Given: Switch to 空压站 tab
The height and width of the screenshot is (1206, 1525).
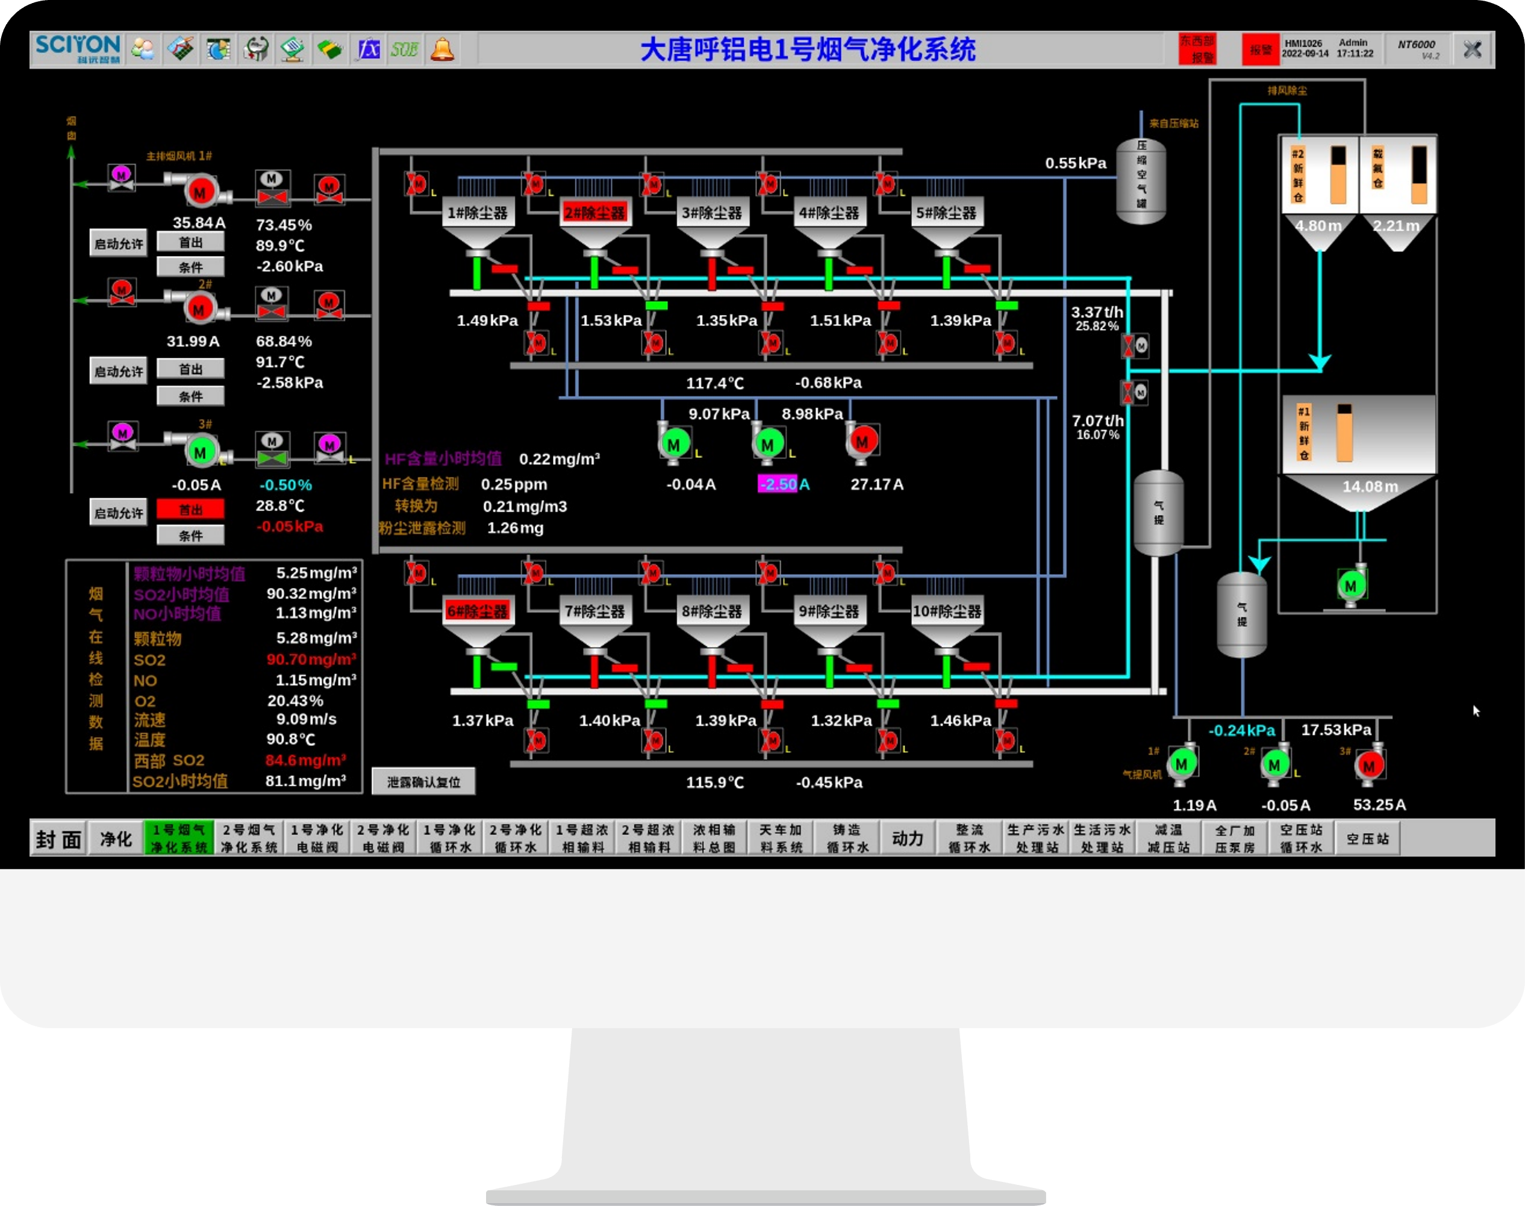Looking at the screenshot, I should point(1368,838).
